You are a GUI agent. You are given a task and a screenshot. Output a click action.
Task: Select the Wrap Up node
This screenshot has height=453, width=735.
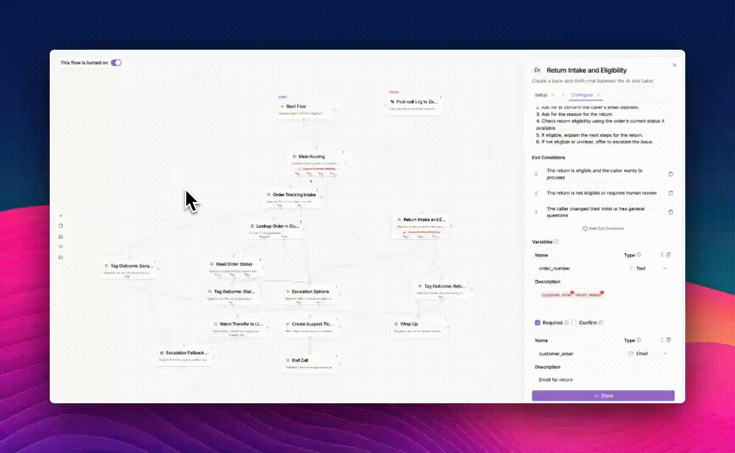click(x=418, y=327)
